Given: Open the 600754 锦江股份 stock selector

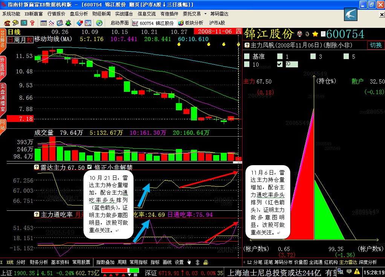Looking at the screenshot, I should pyautogui.click(x=153, y=23).
